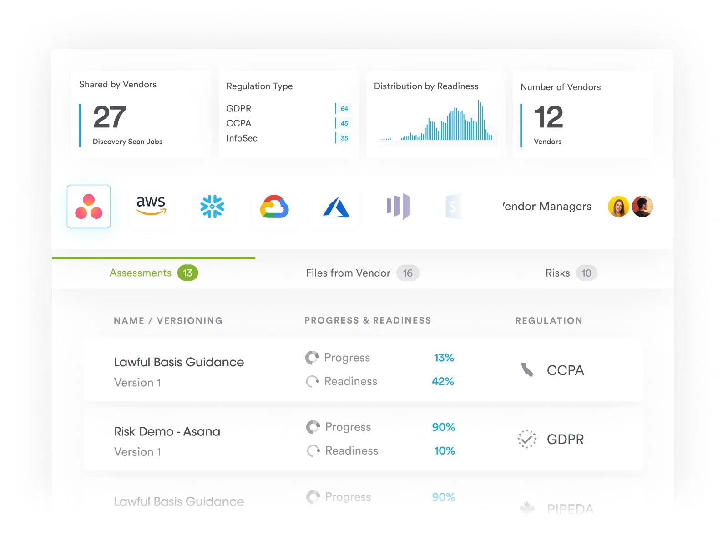Click the CCPA California state icon
728x546 pixels.
pyautogui.click(x=527, y=370)
